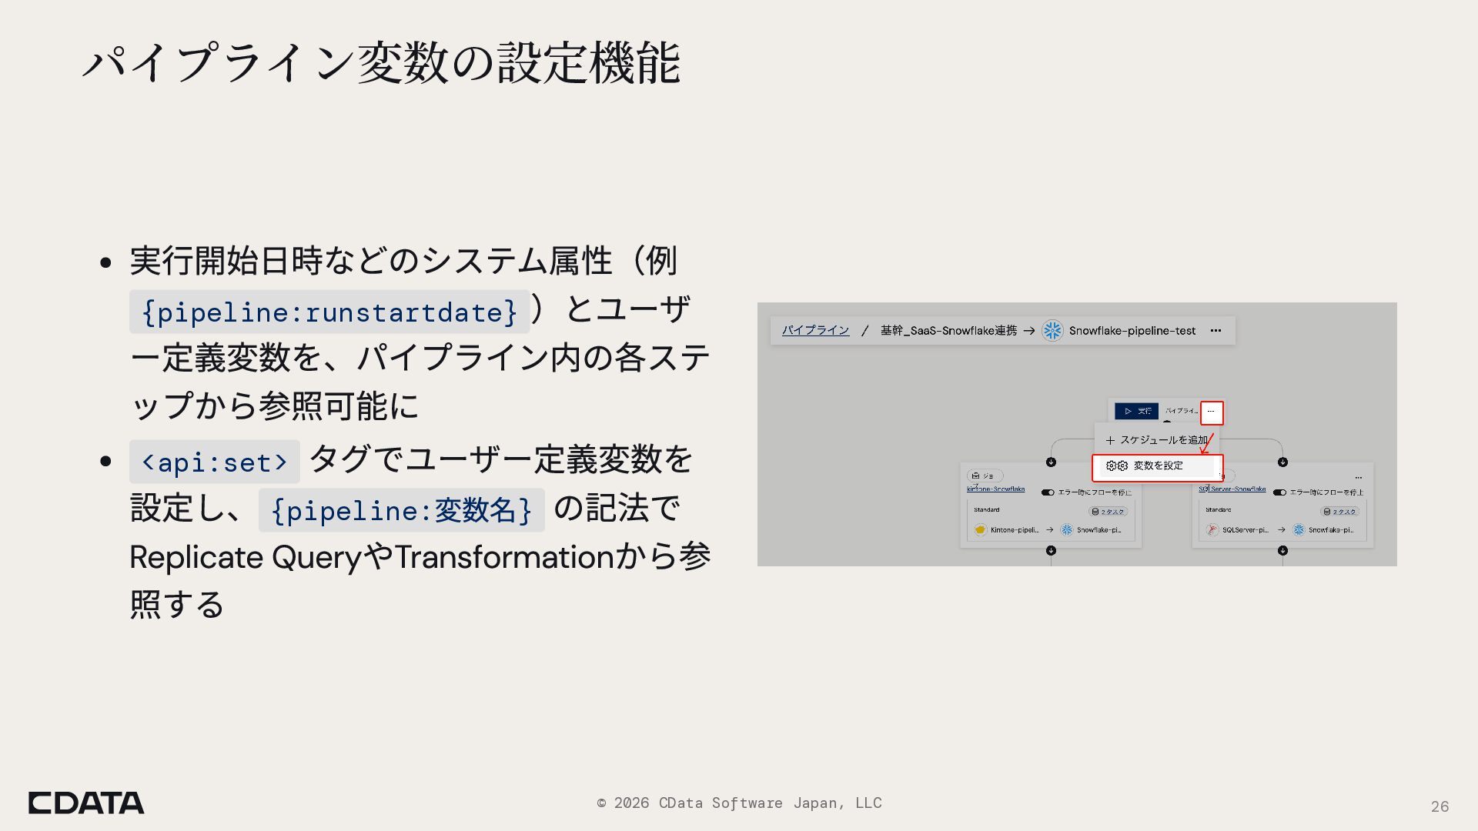Click the slide page number 26
Screen dimensions: 1478x831
(x=1440, y=806)
